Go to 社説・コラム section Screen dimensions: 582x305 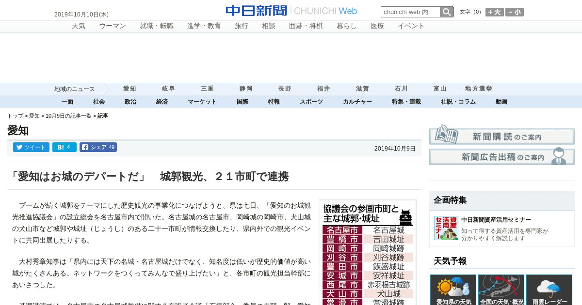[458, 102]
